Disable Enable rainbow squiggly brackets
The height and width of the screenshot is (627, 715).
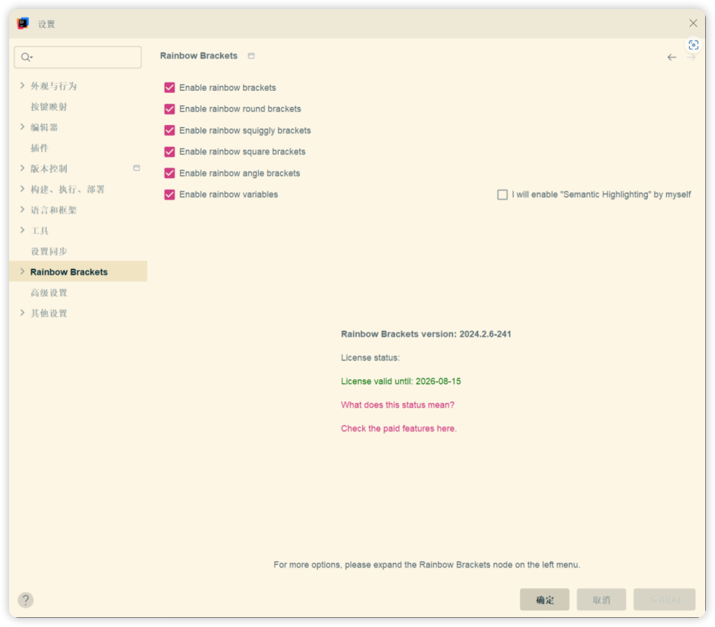click(x=170, y=131)
